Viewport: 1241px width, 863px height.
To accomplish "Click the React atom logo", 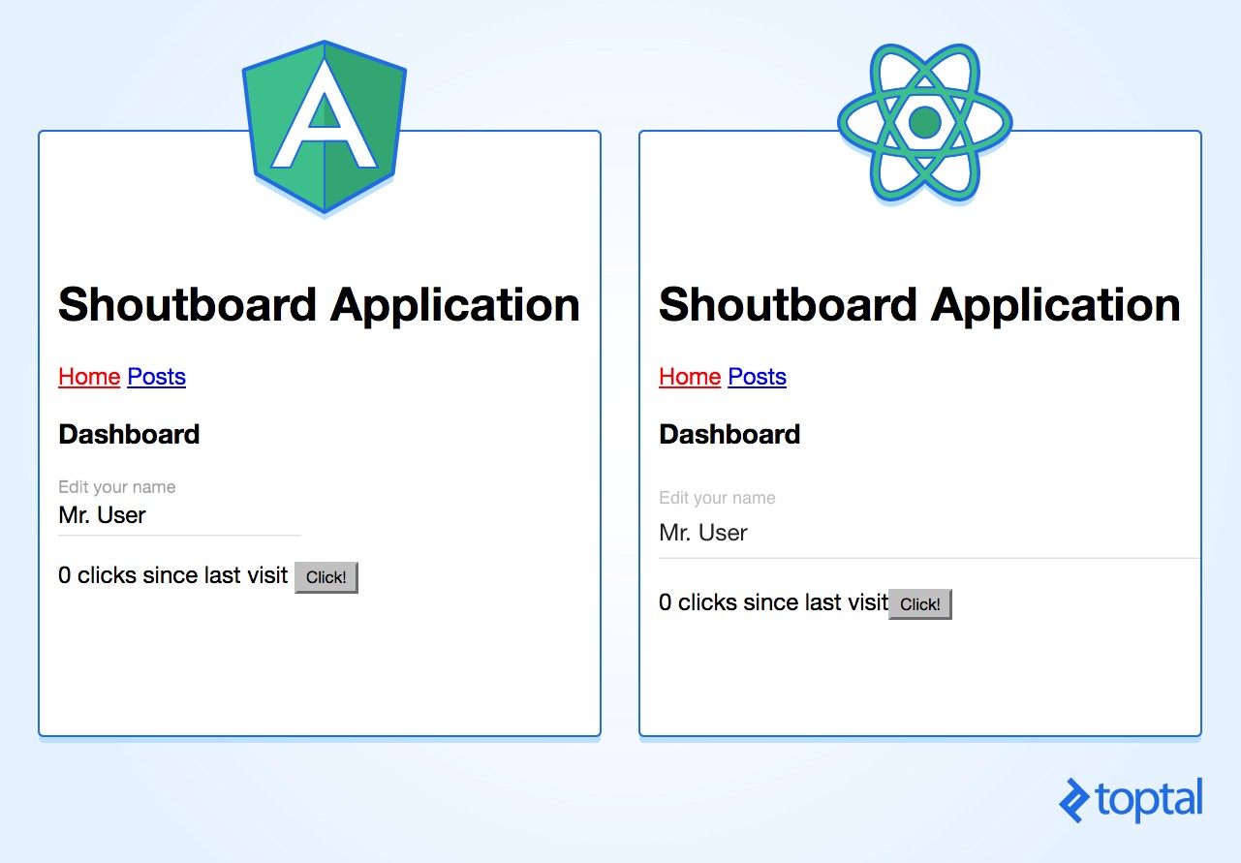I will 925,123.
